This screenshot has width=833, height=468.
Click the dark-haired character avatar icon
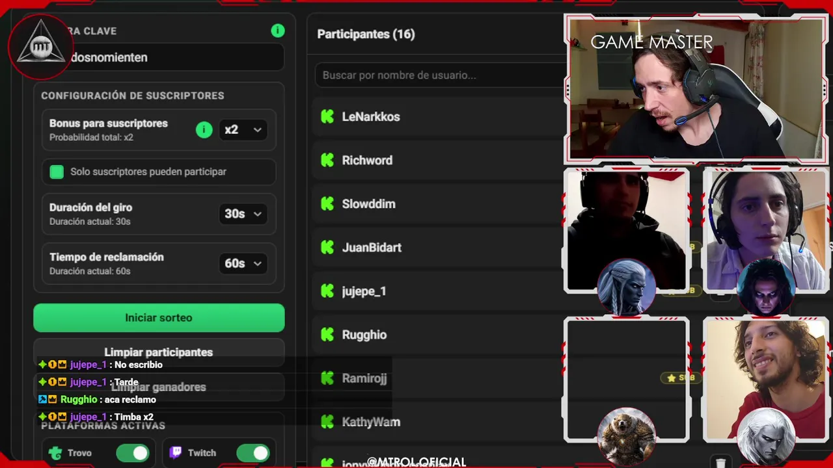pyautogui.click(x=765, y=287)
